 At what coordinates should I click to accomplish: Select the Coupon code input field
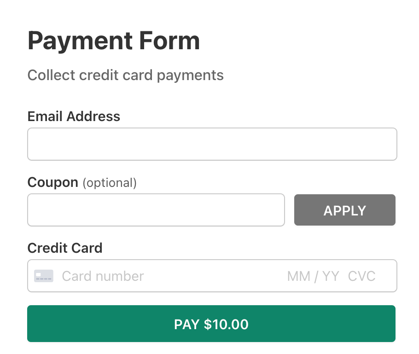coord(156,209)
